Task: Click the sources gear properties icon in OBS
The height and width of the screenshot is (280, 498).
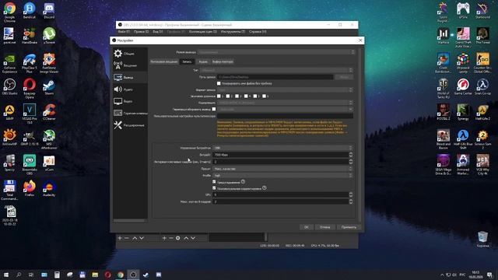Action: click(x=178, y=238)
